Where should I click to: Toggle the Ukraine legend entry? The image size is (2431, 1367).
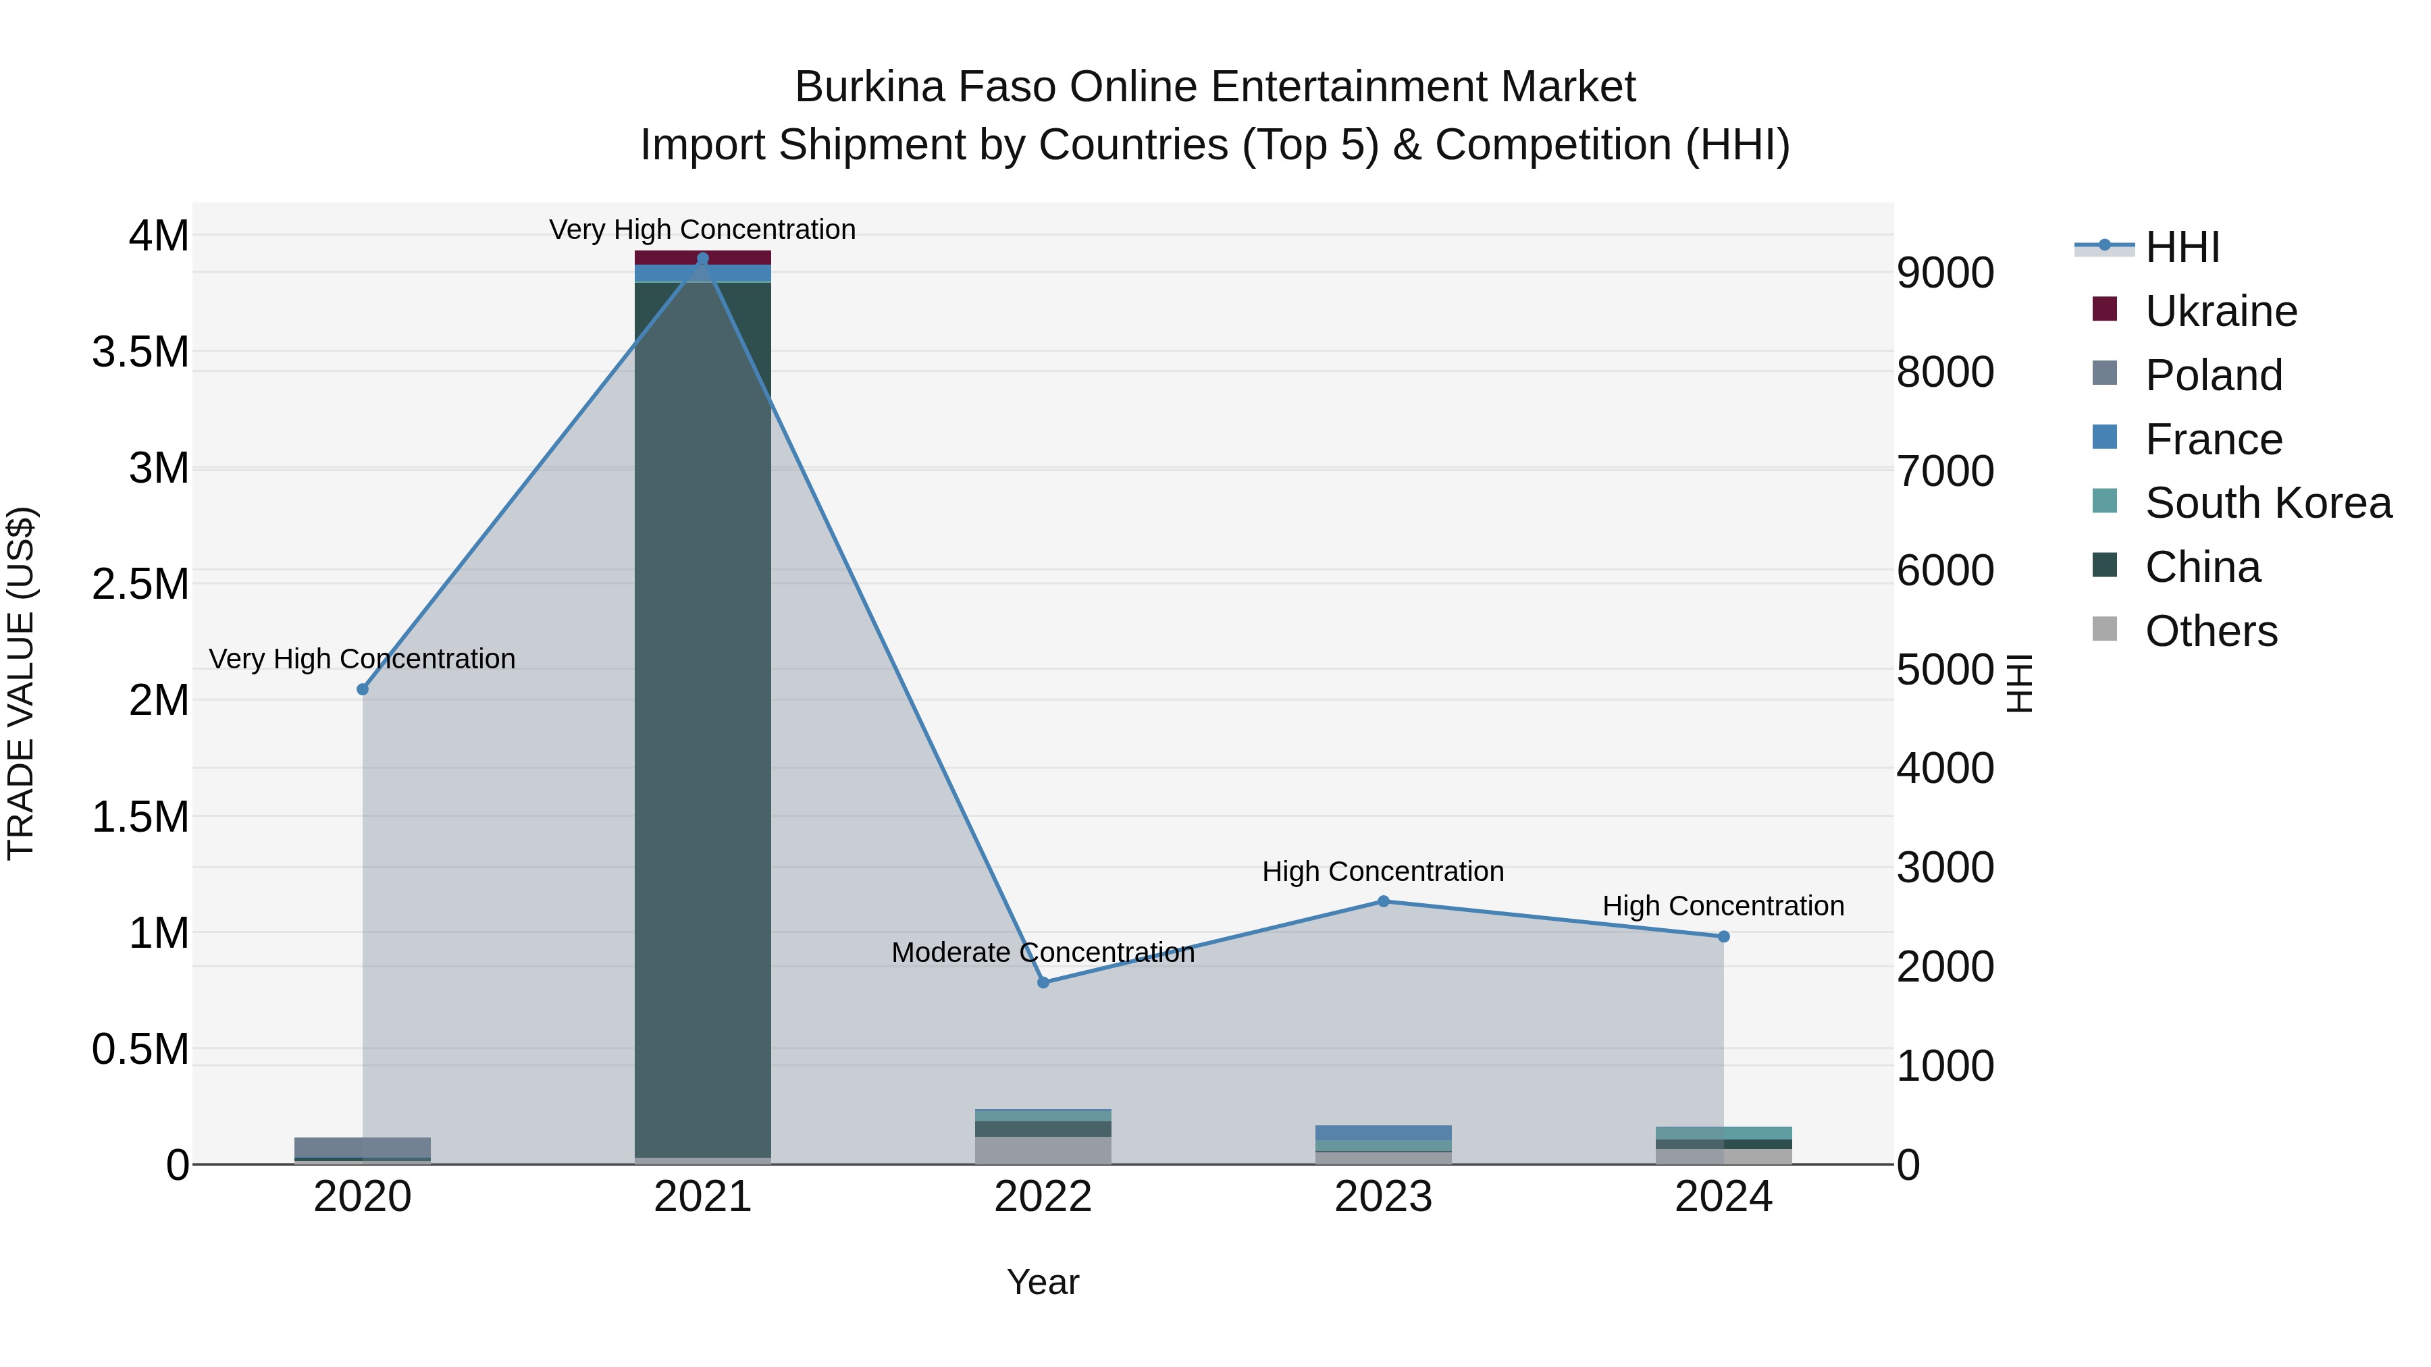(2194, 311)
